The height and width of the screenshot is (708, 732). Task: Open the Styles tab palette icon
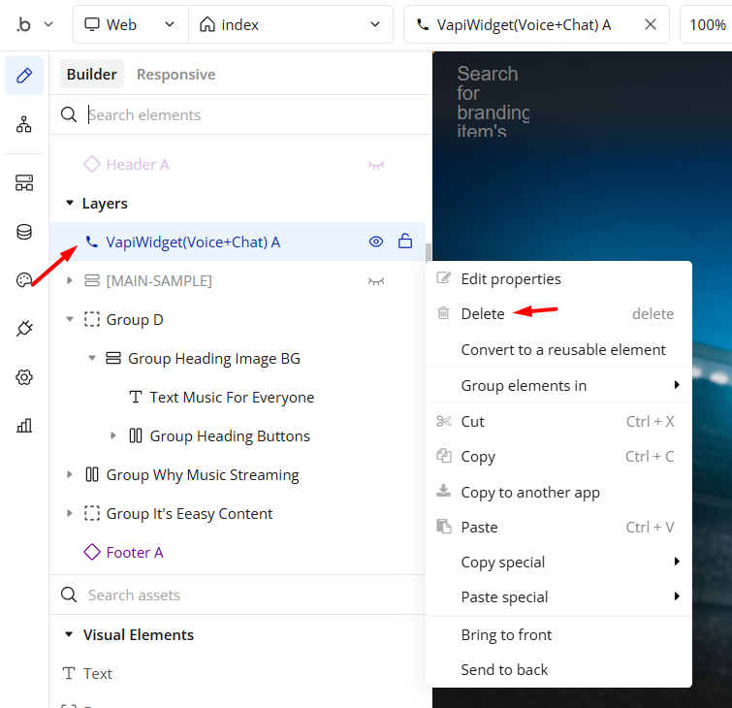(24, 280)
